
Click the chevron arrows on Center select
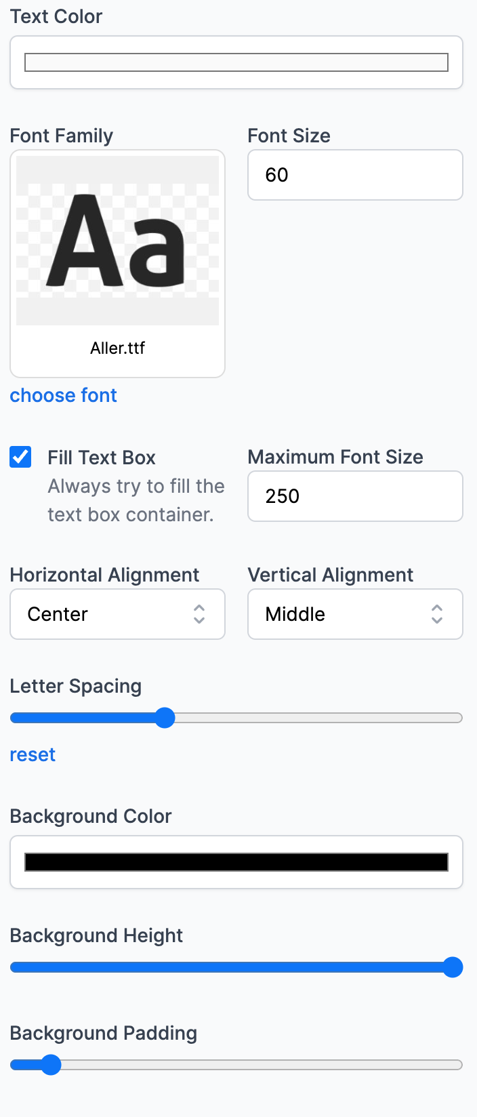point(199,614)
